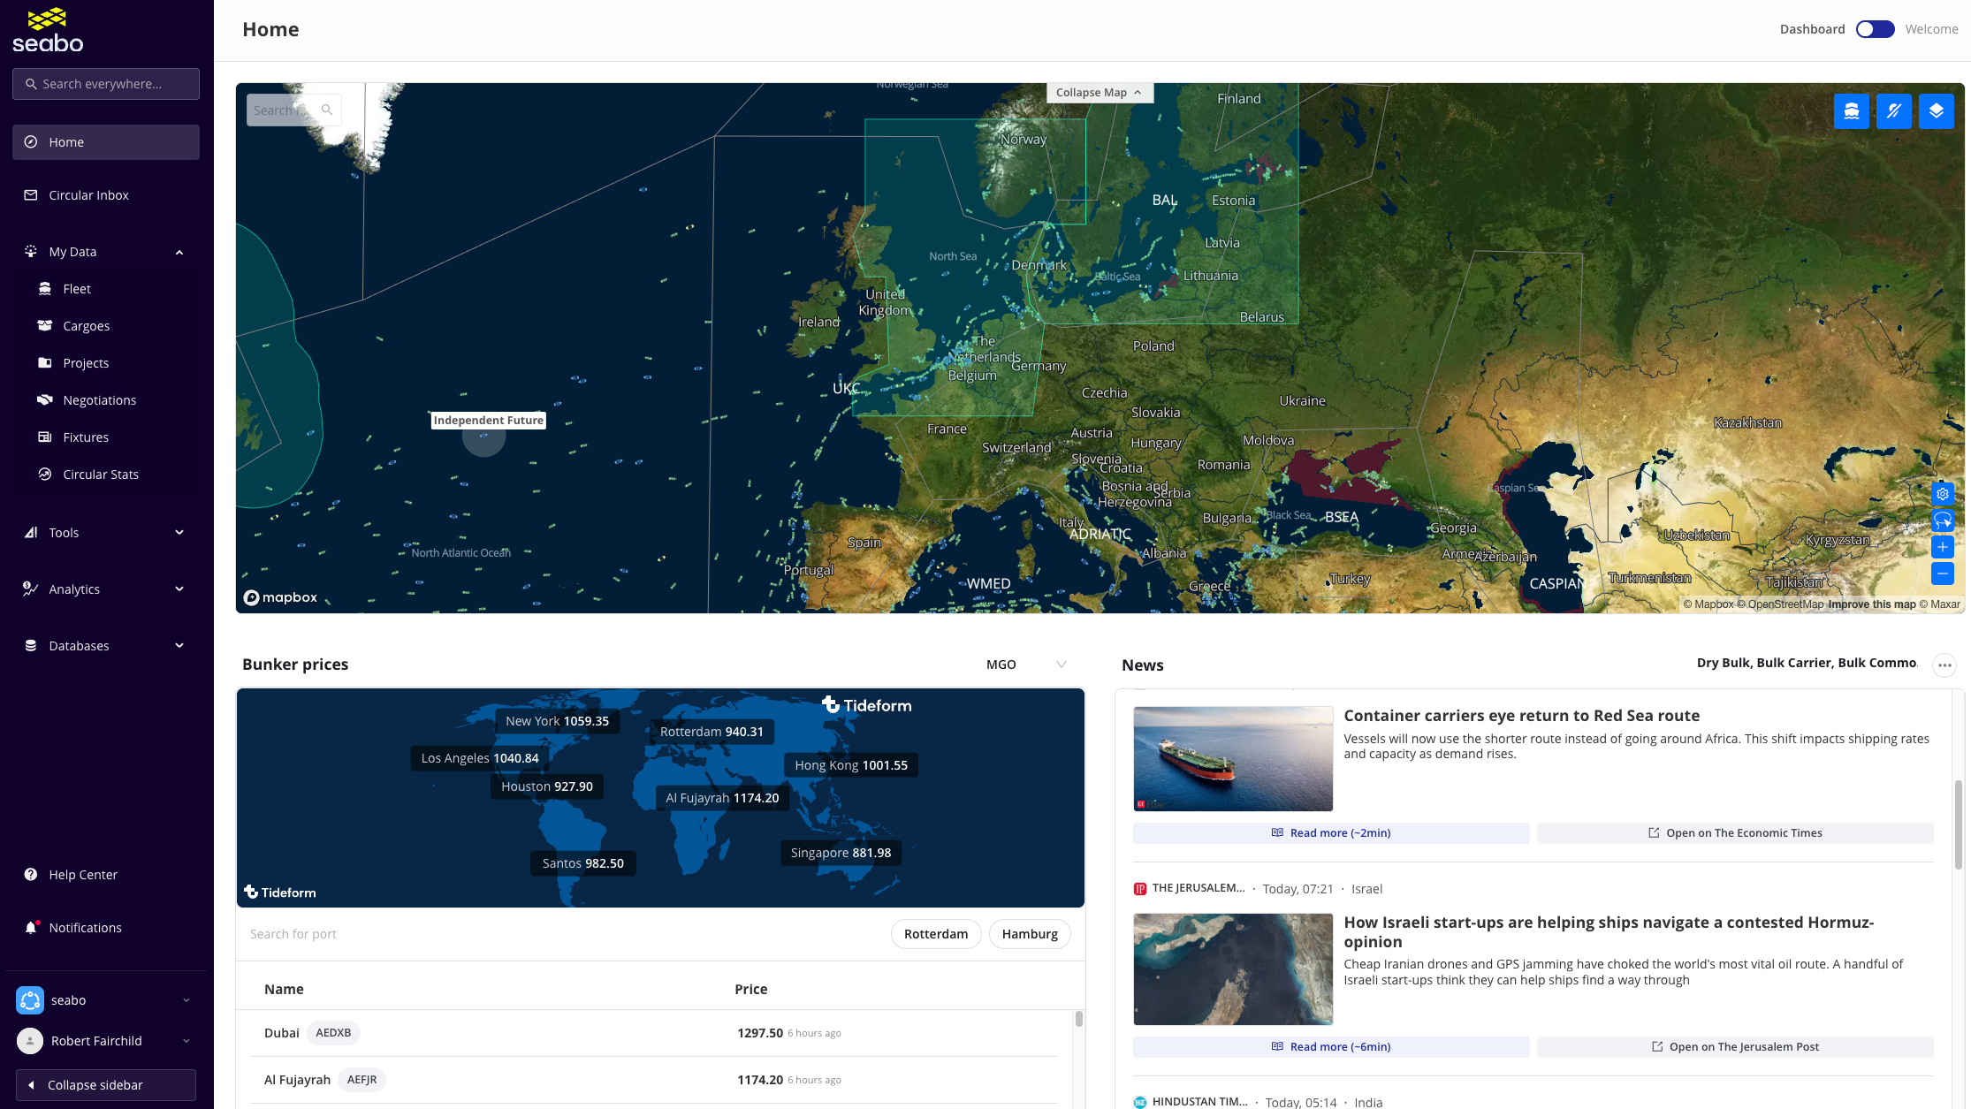Click the measure route map tool
1971x1109 pixels.
point(1894,111)
